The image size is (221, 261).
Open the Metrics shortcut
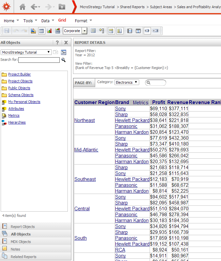click(14, 115)
